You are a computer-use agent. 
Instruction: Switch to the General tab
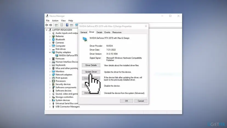(84, 32)
